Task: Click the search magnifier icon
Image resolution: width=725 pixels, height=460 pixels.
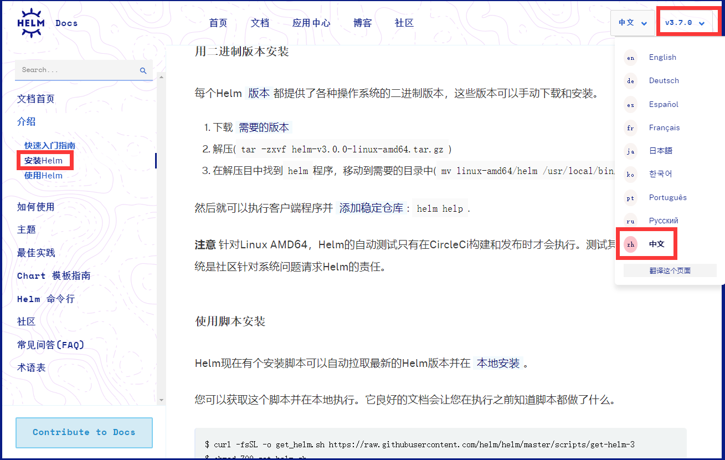Action: pyautogui.click(x=143, y=70)
